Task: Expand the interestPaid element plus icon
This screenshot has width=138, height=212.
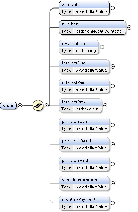Action: tap(113, 86)
